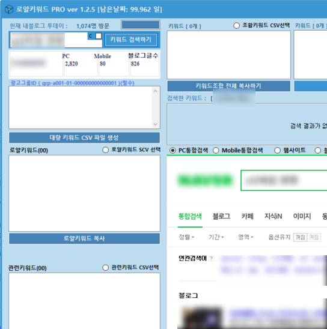Select Mobile통합검색 radio button
The height and width of the screenshot is (329, 327).
coord(216,151)
